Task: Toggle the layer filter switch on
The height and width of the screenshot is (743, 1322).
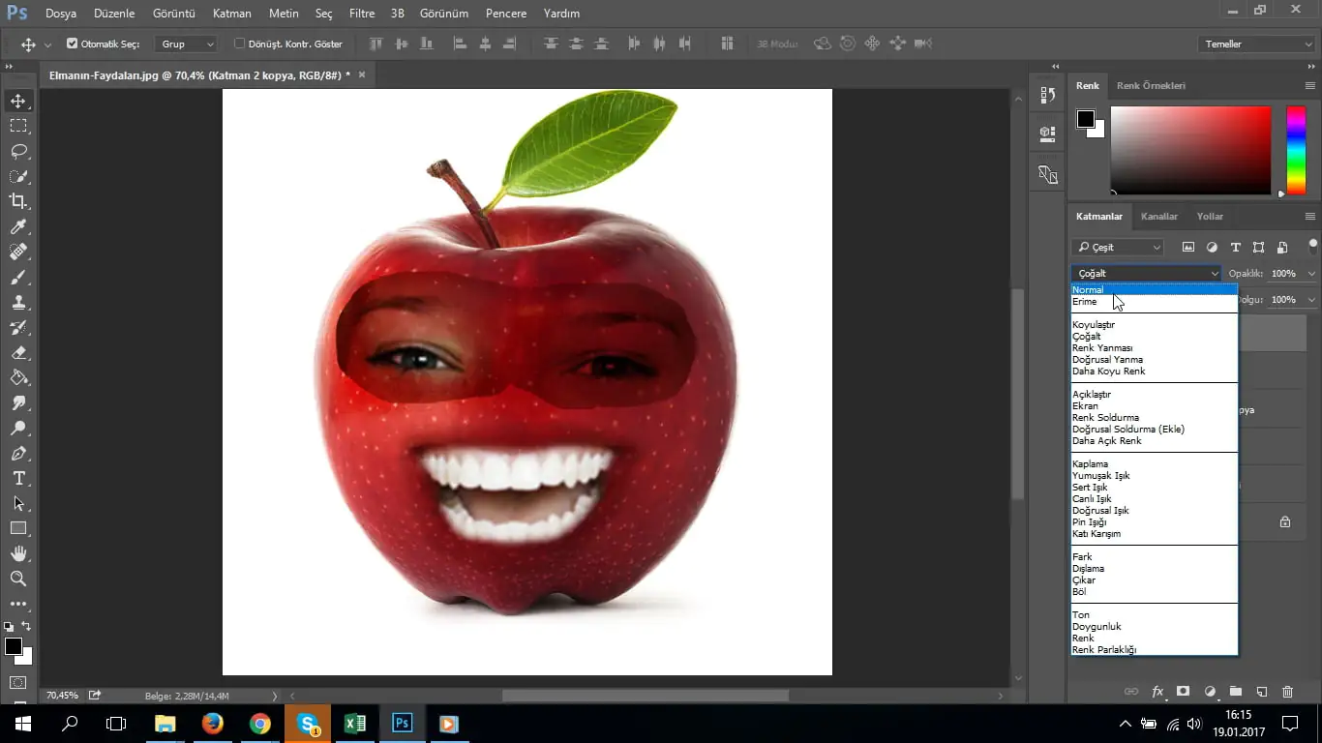Action: (1312, 245)
